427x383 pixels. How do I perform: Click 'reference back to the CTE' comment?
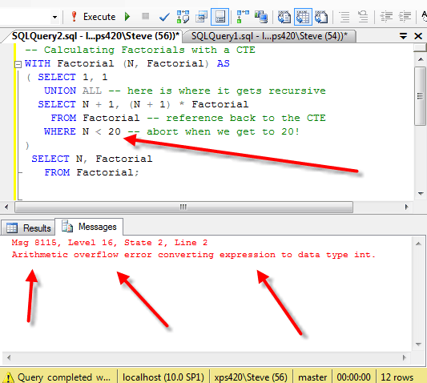[x=246, y=118]
